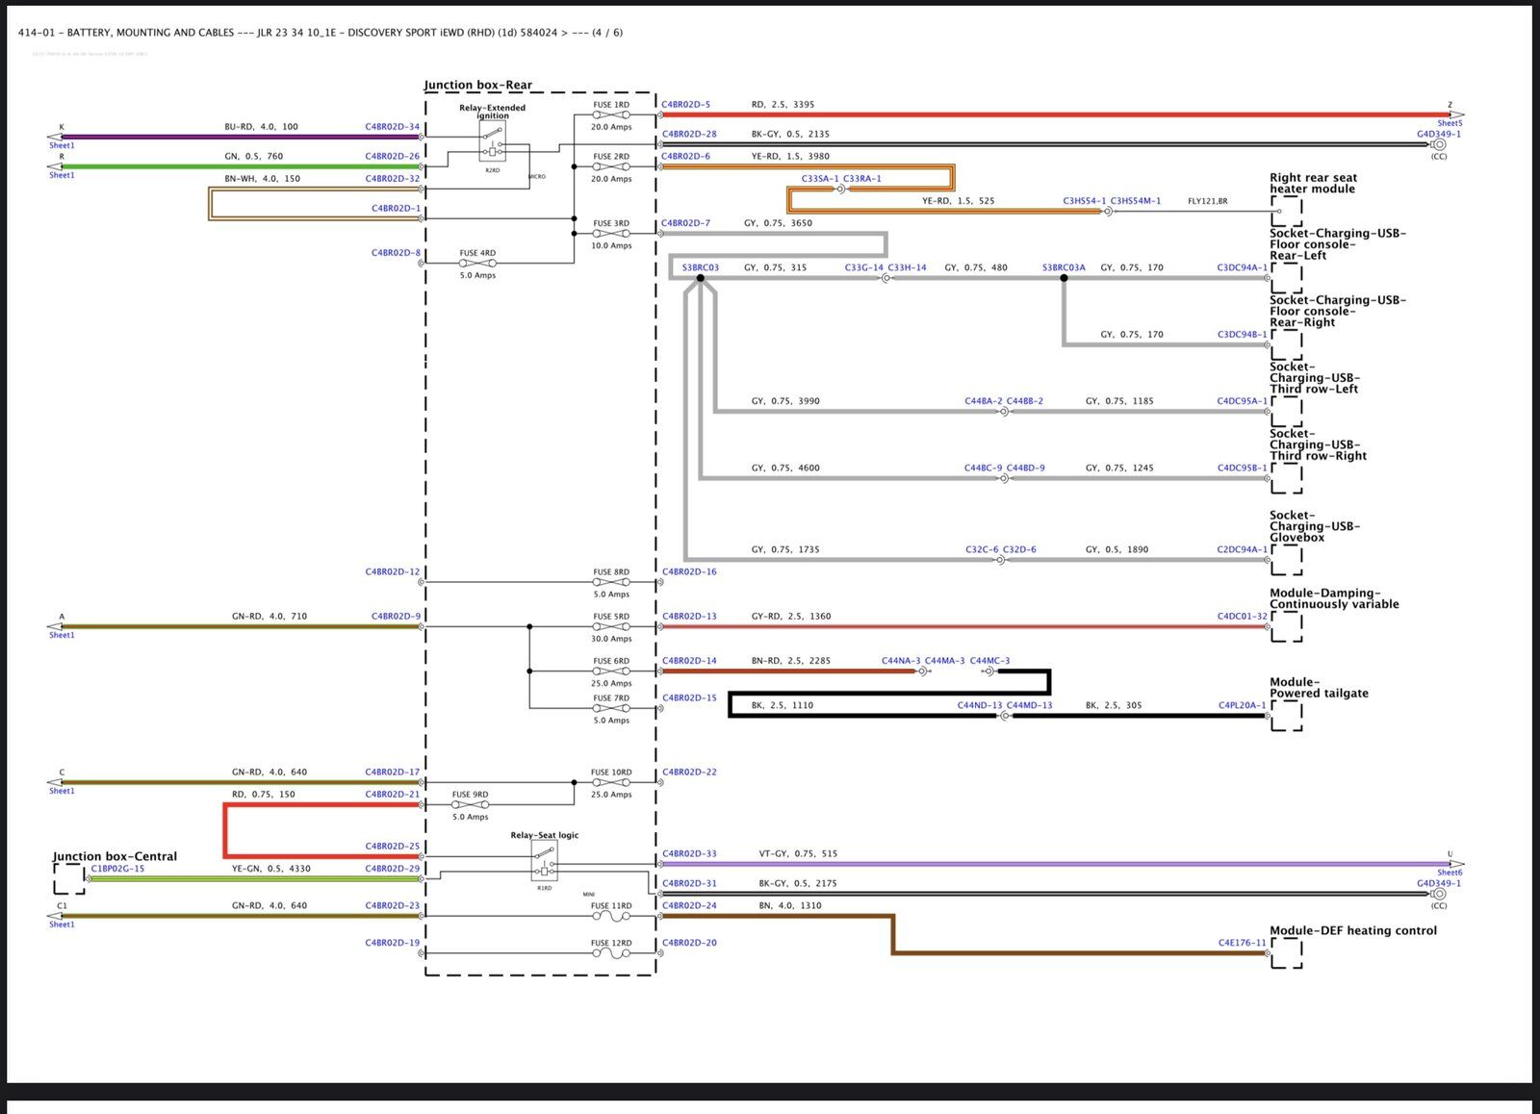Click the Junction box-Central dashed module box
The height and width of the screenshot is (1114, 1540).
point(69,878)
